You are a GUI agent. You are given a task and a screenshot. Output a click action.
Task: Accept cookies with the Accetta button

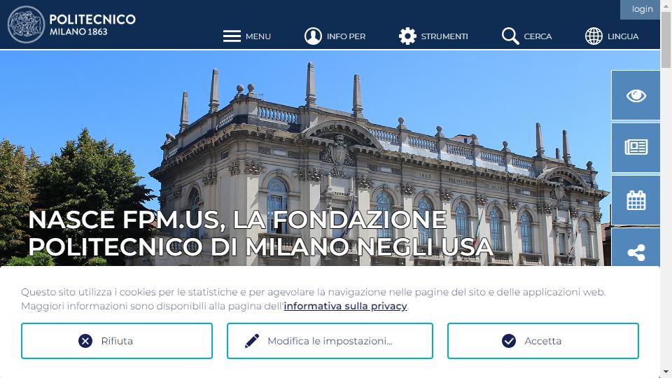coord(543,341)
